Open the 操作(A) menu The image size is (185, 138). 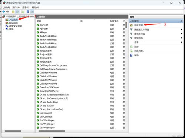click(x=16, y=7)
